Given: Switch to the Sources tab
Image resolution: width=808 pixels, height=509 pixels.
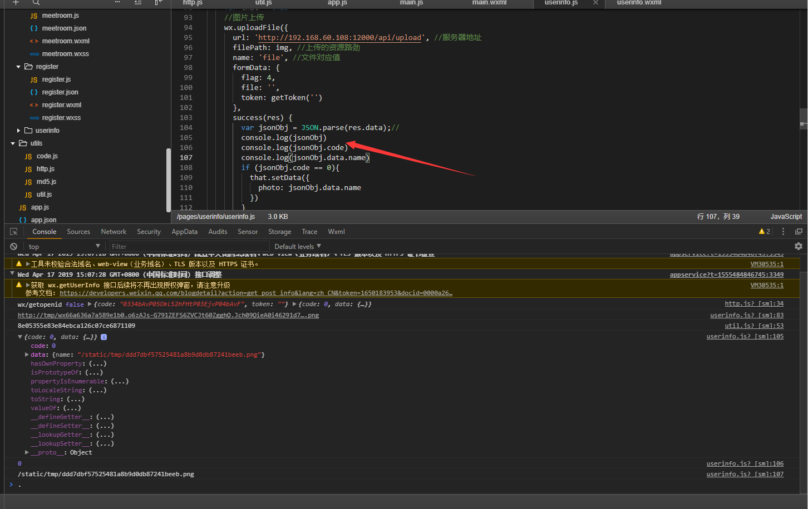Looking at the screenshot, I should [78, 232].
